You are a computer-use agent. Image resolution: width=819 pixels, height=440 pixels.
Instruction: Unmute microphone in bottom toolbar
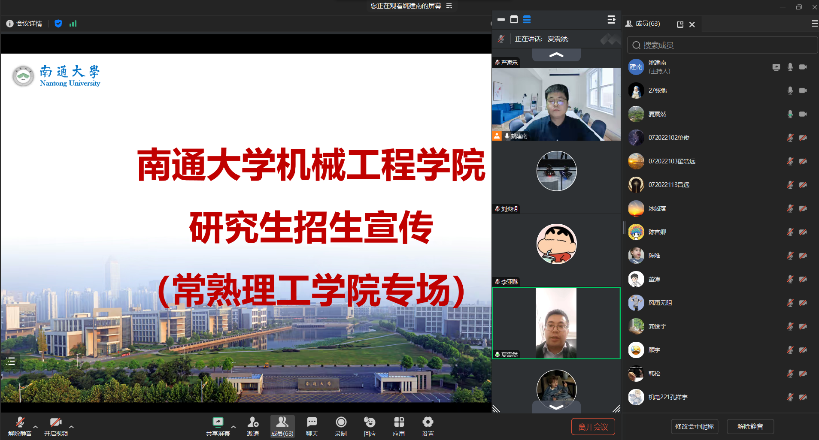[x=20, y=426]
